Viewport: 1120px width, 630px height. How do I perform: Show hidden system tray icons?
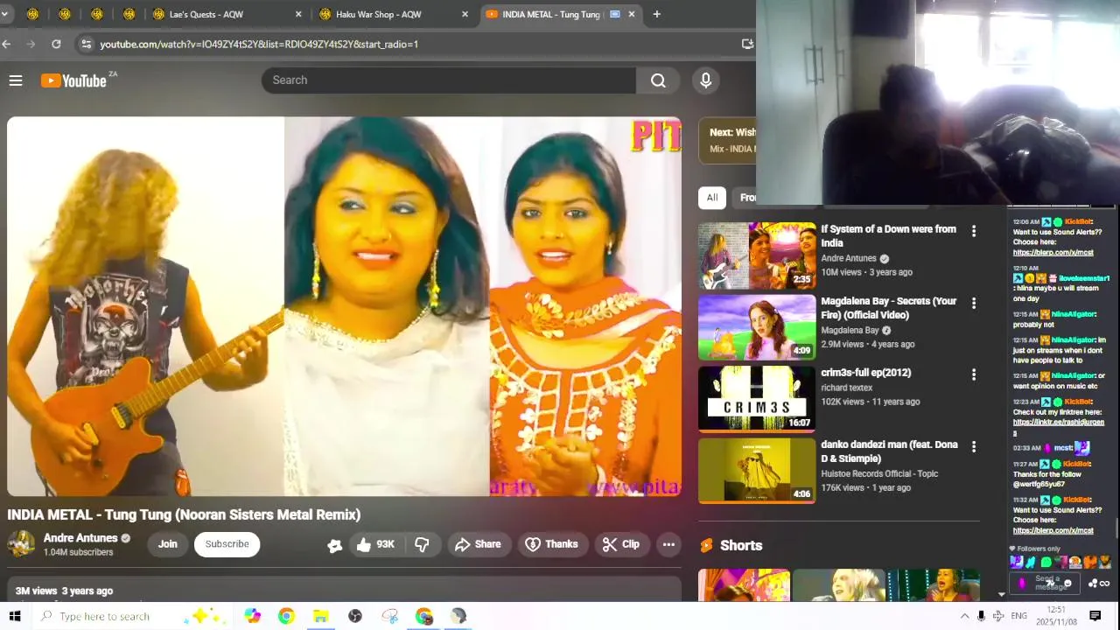click(964, 616)
